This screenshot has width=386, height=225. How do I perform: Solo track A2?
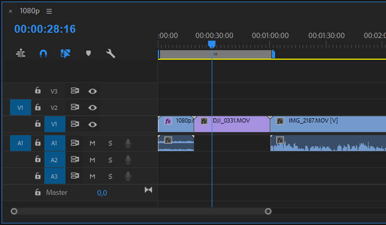coord(110,160)
